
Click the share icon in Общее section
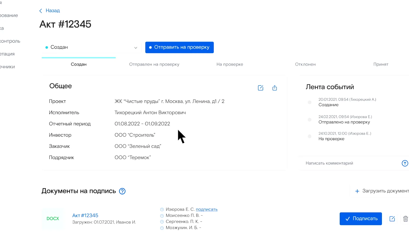pyautogui.click(x=275, y=88)
